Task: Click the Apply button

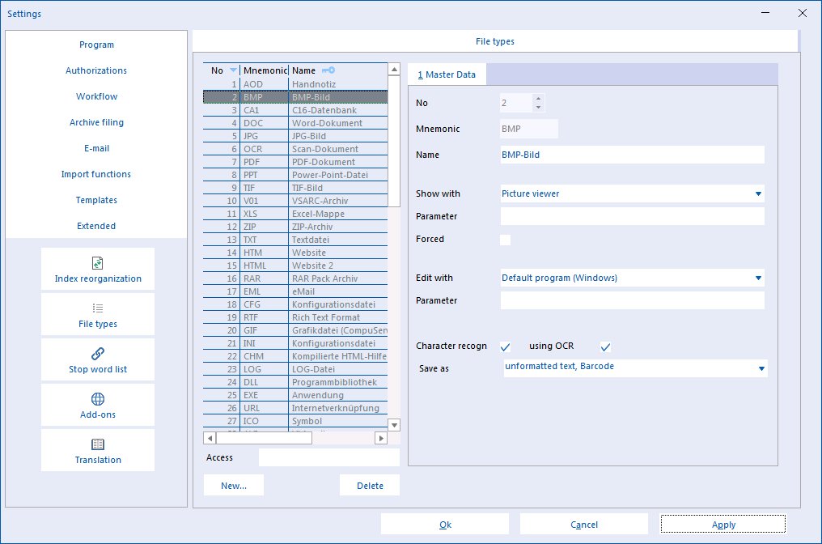Action: [723, 524]
